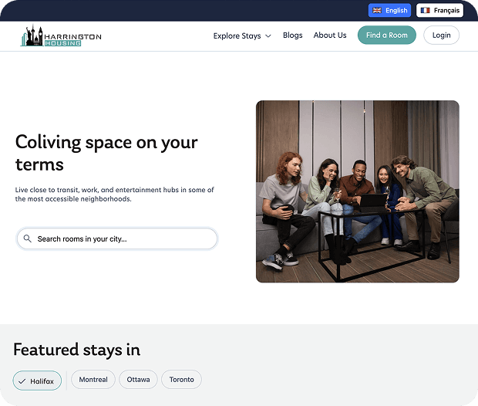Click the Login button
The image size is (478, 406).
442,35
